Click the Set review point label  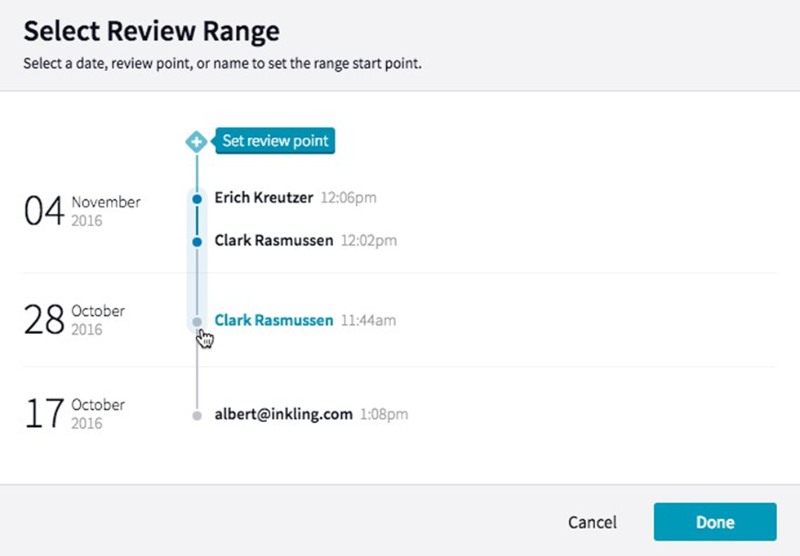pyautogui.click(x=275, y=140)
